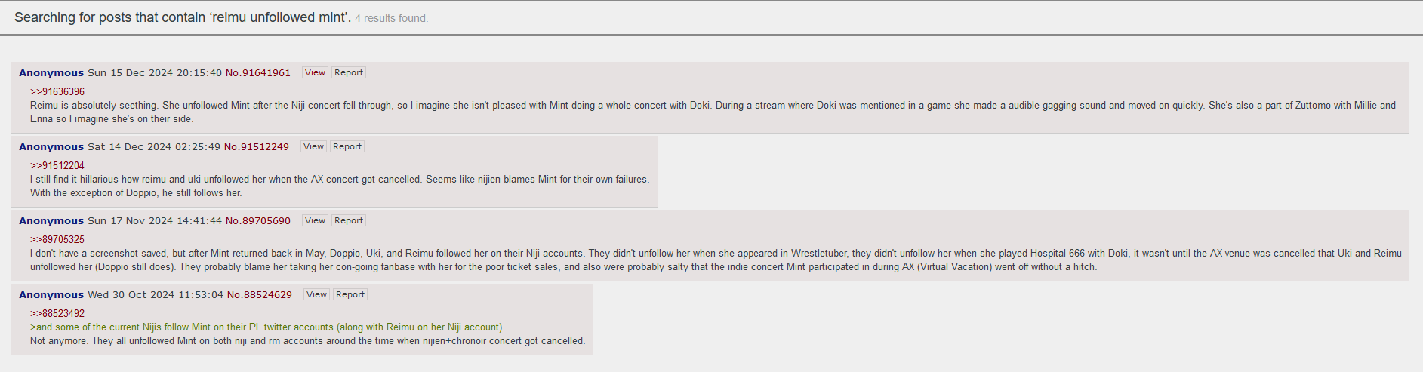Follow quote link >>91636396
Viewport: 1423px width, 372px height.
57,91
